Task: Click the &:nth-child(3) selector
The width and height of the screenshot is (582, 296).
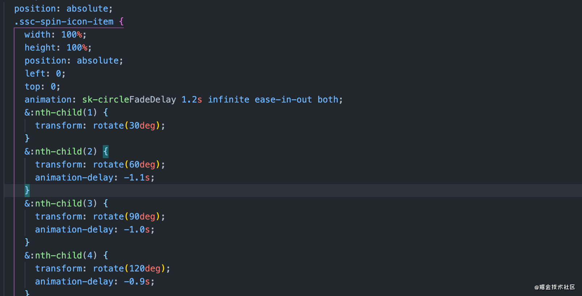Action: coord(61,204)
